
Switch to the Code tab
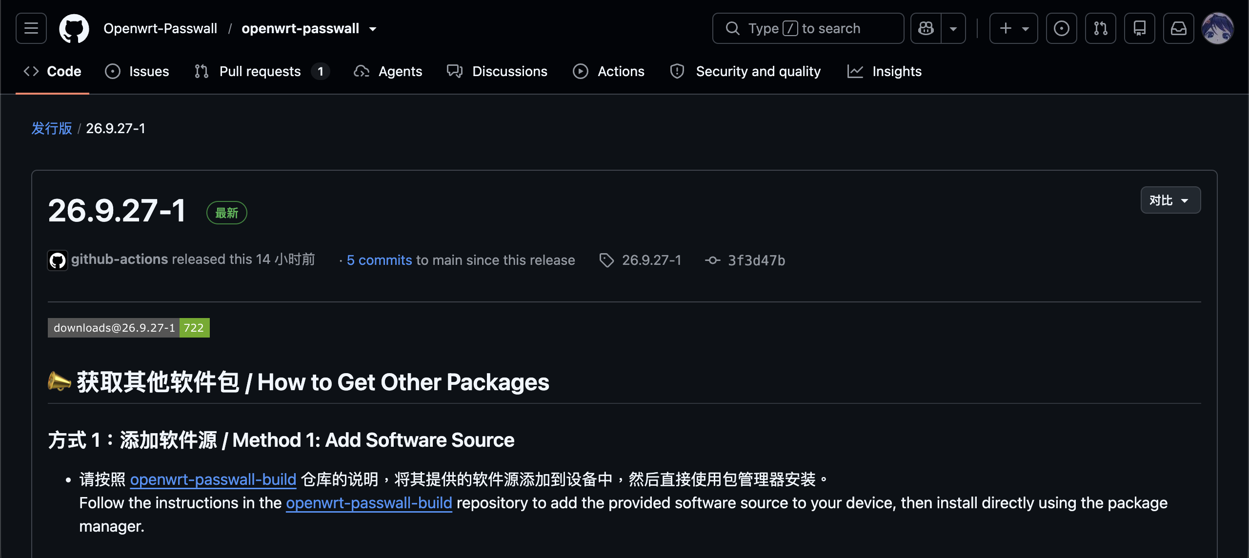click(52, 71)
